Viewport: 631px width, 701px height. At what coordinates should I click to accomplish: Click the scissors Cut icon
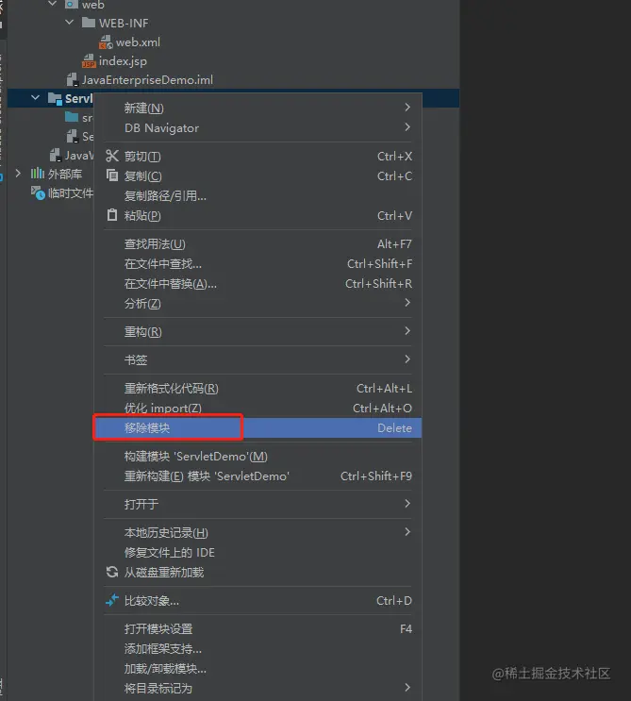tap(112, 156)
